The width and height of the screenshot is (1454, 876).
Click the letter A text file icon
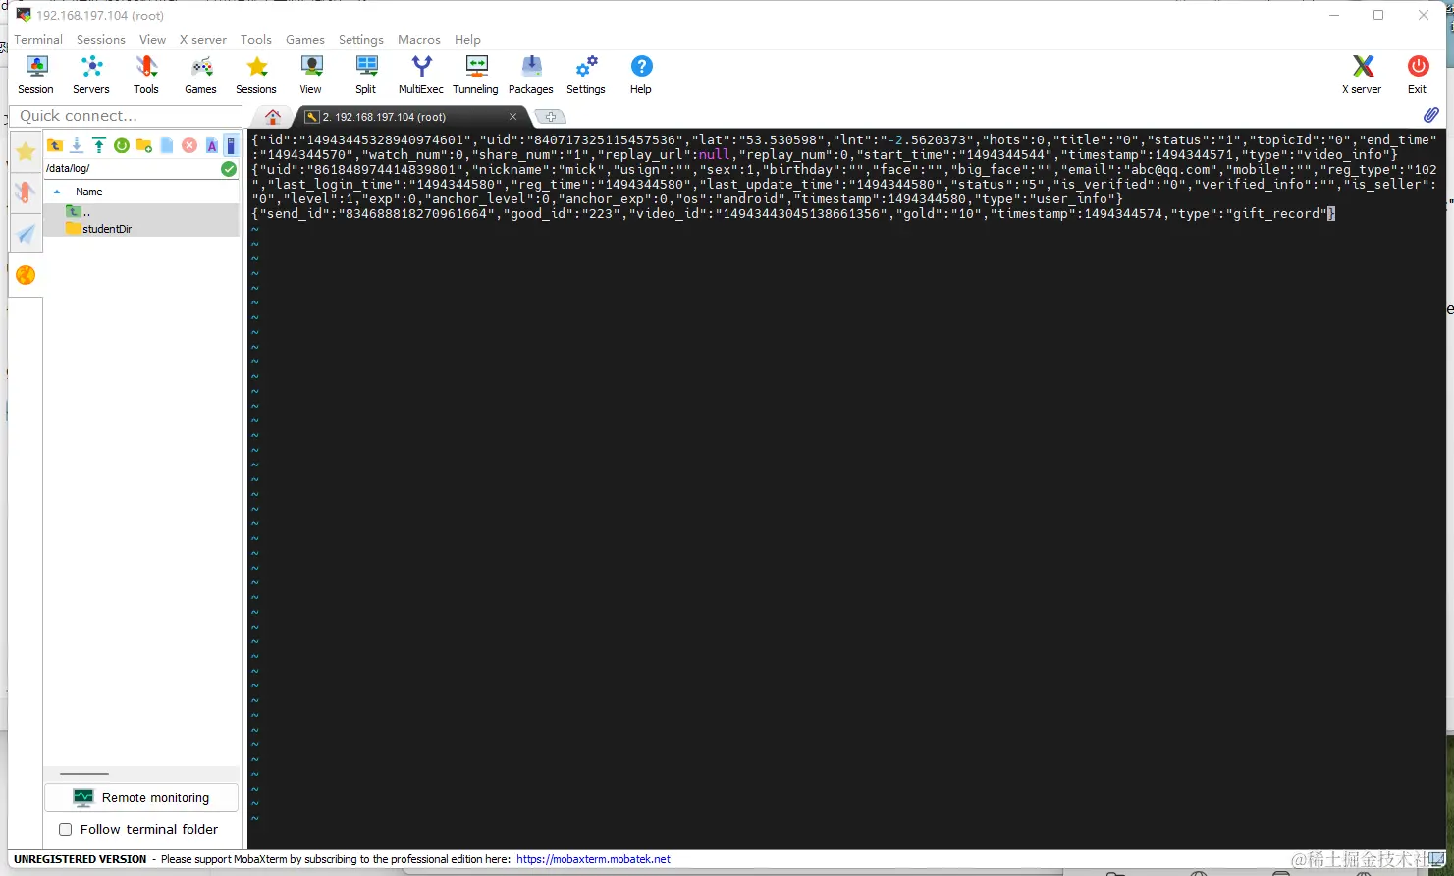coord(211,145)
